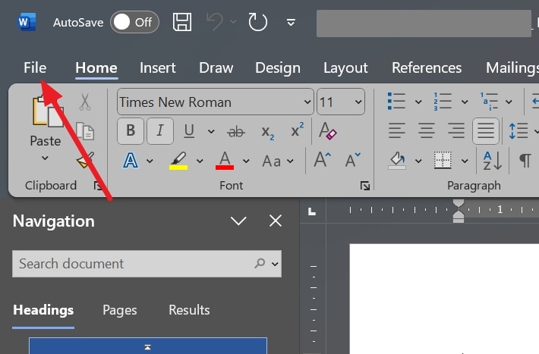
Task: Clear all formatting with eraser icon
Action: [327, 131]
